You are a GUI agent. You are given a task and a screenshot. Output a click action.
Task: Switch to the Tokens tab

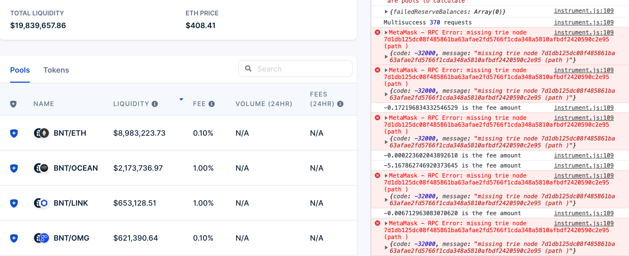(x=56, y=70)
